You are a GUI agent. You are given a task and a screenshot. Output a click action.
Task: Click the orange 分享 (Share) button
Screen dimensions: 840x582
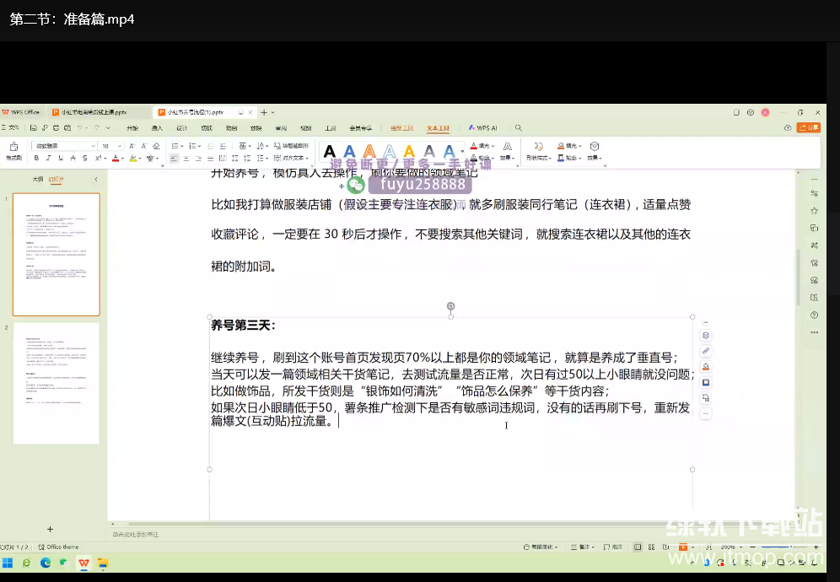click(x=809, y=128)
